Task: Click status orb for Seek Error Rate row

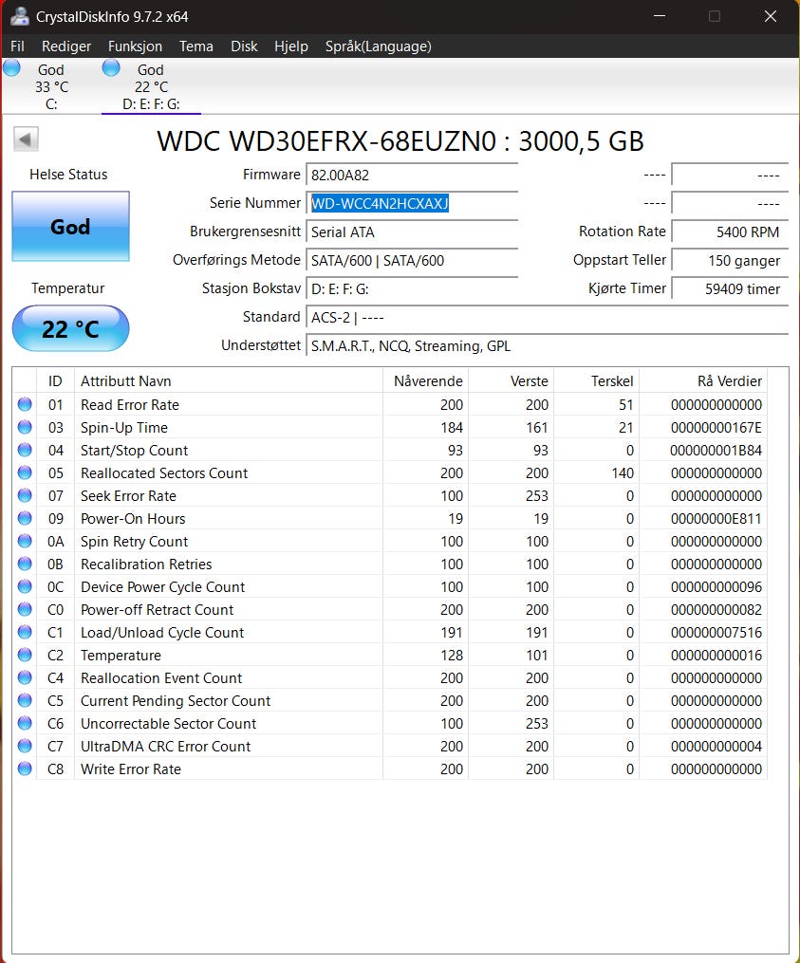Action: 25,495
